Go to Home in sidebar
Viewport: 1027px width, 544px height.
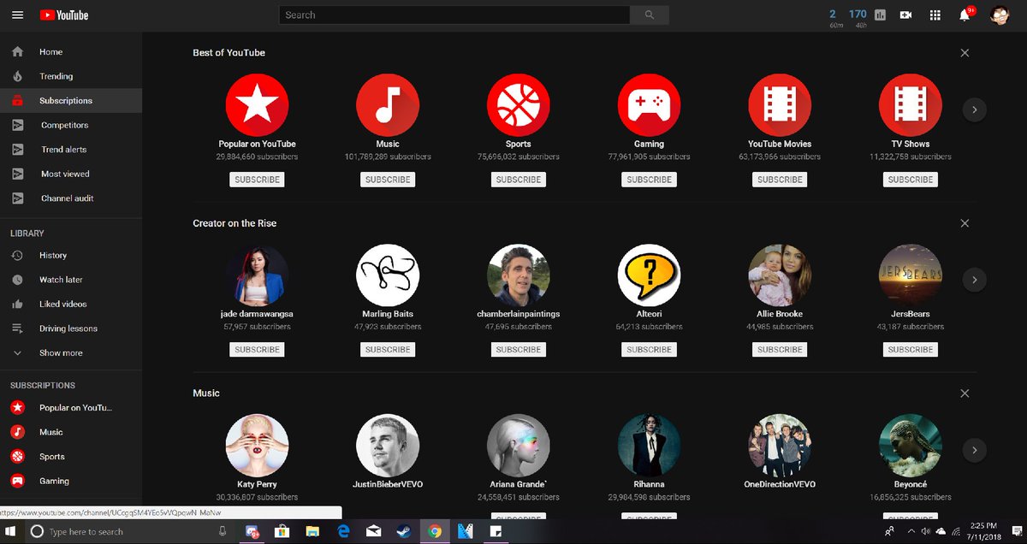point(70,52)
